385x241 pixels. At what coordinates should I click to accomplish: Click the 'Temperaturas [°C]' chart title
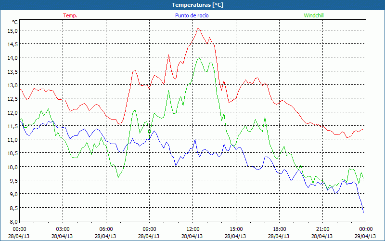pos(197,5)
